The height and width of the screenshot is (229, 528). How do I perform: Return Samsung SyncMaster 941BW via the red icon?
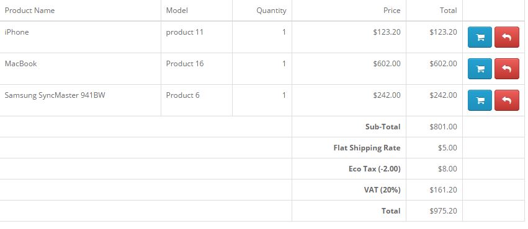[x=507, y=100]
